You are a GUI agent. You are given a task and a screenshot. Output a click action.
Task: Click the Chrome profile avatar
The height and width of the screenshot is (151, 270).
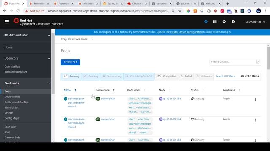pos(259,11)
